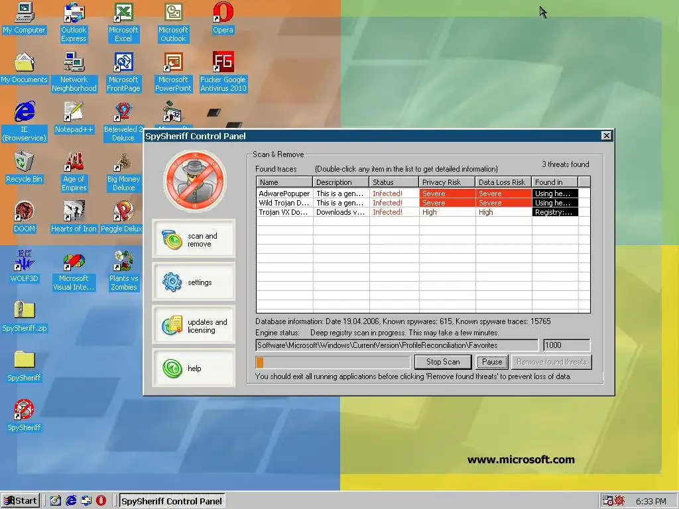679x509 pixels.
Task: Click the SpySheriff system tray icon
Action: coord(619,501)
